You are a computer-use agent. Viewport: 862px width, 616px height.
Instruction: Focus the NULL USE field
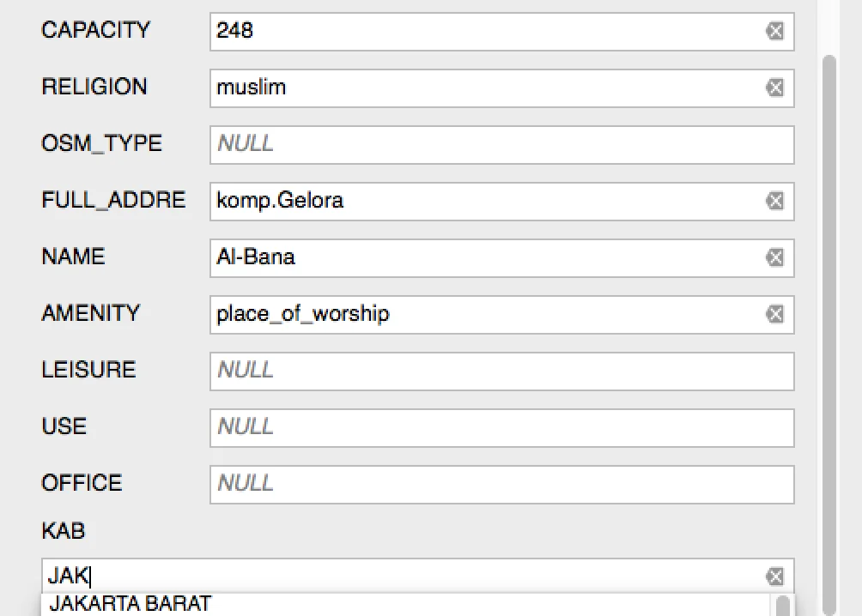tap(501, 427)
